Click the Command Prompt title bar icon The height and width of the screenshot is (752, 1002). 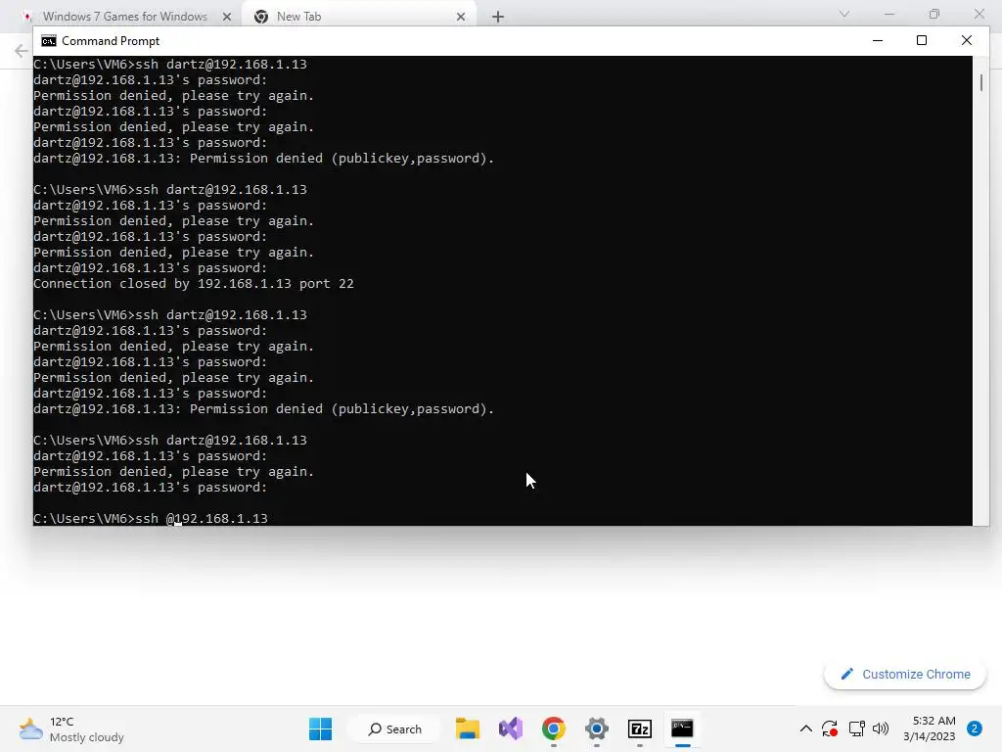[x=49, y=41]
